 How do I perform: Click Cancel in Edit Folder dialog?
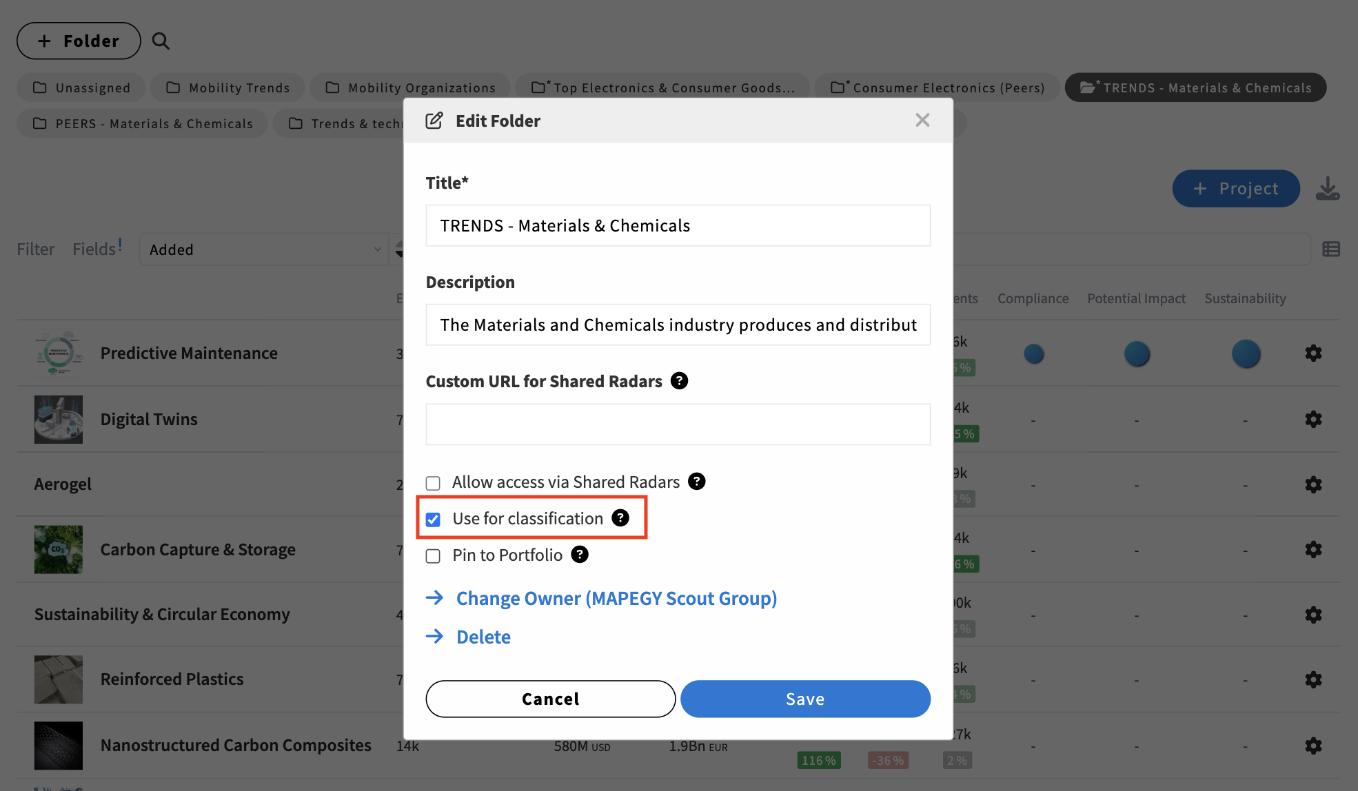tap(550, 699)
